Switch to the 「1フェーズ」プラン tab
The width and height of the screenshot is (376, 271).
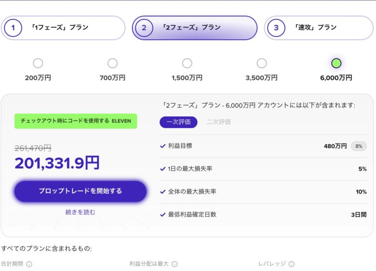pyautogui.click(x=63, y=28)
